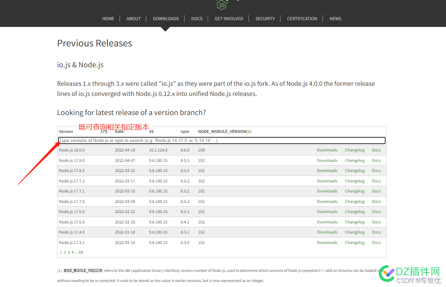
Task: Open Docs for Node.js 17.7.2
Action: click(x=376, y=181)
